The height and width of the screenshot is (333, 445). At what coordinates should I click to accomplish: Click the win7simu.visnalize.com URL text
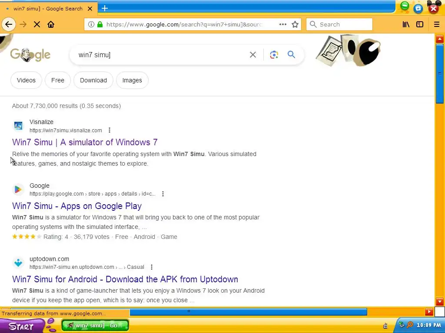[66, 130]
